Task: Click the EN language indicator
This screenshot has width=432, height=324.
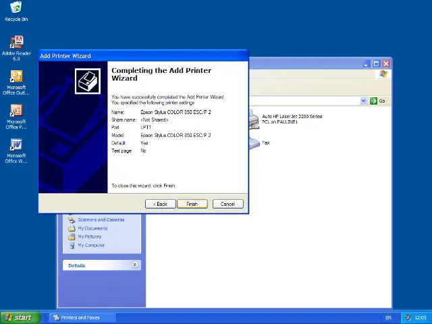Action: click(389, 318)
